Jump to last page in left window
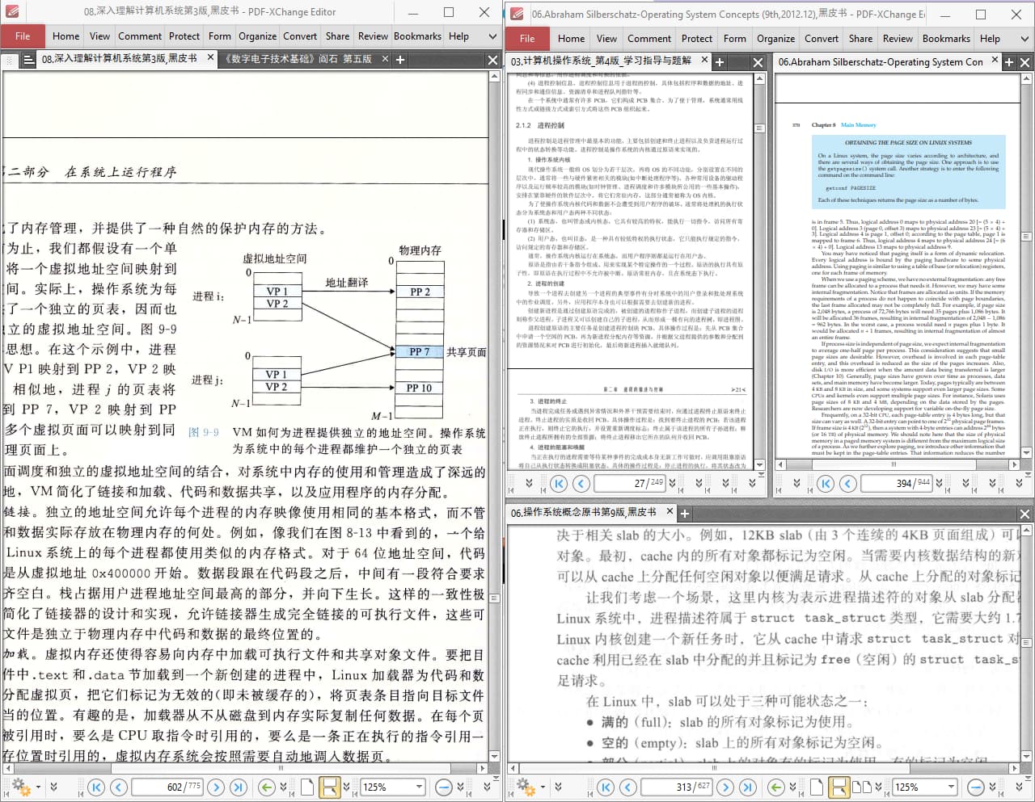 (x=238, y=787)
